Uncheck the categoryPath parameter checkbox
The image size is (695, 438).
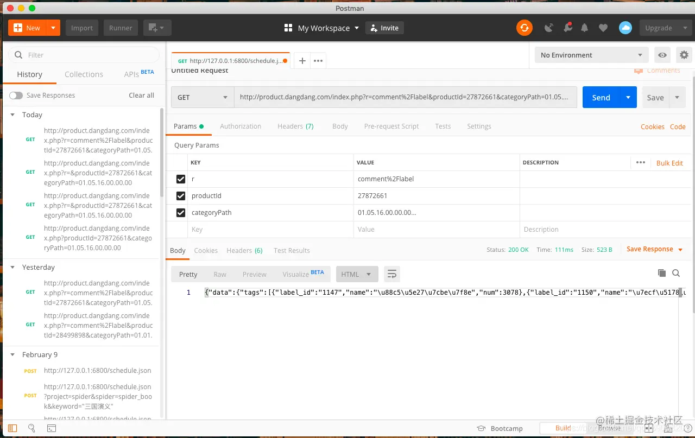[181, 213]
